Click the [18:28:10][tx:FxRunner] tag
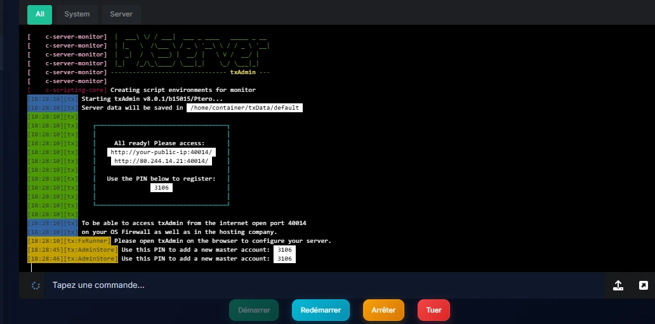 69,241
